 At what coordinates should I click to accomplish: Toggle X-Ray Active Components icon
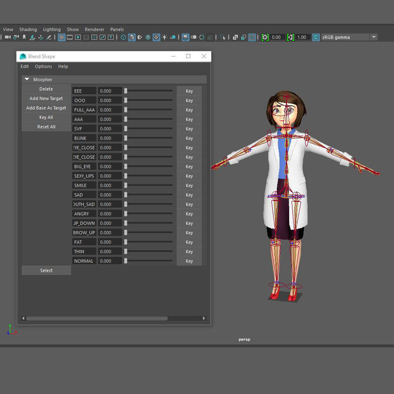click(x=244, y=37)
